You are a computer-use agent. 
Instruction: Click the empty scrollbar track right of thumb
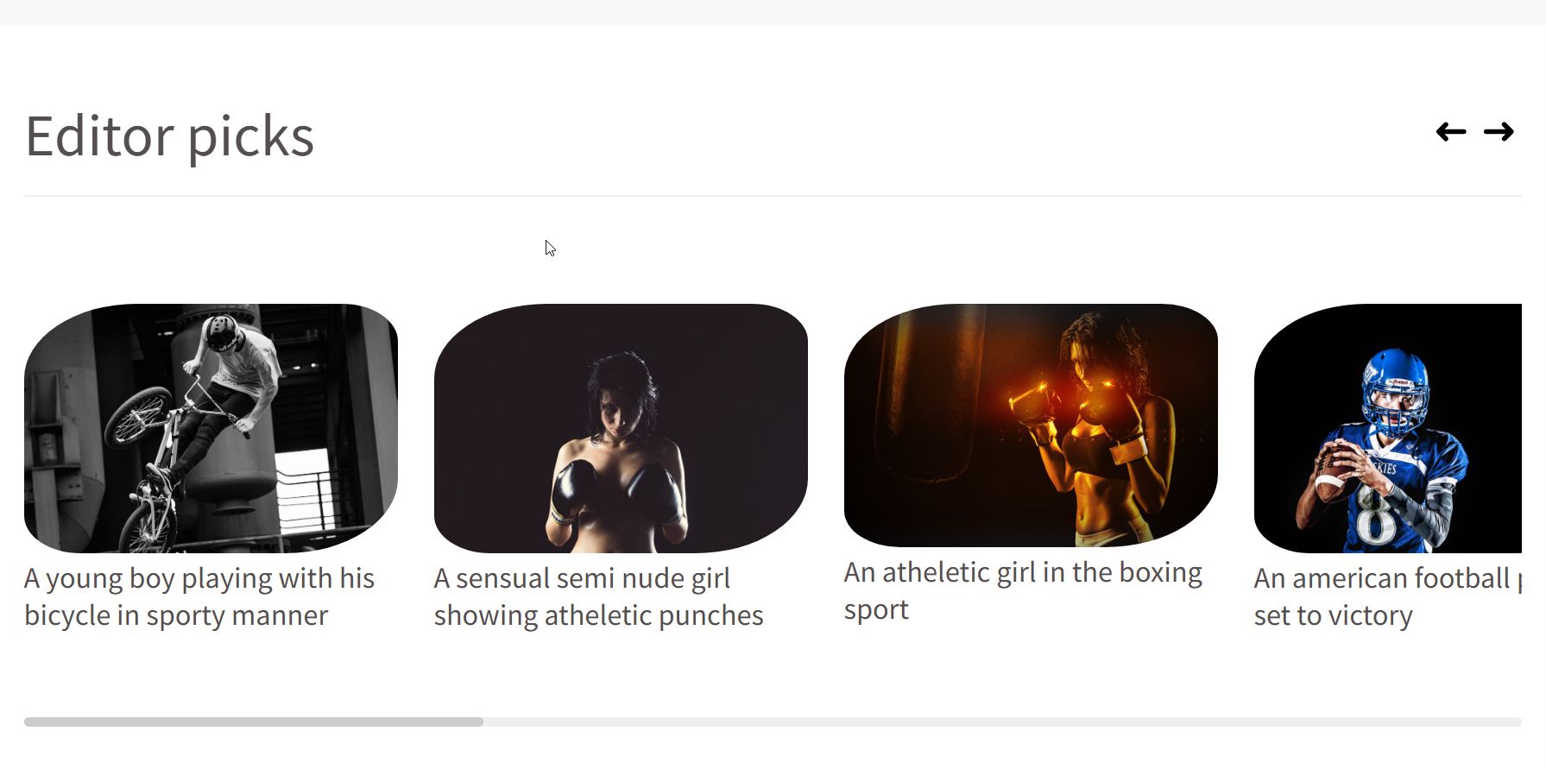pos(1002,722)
